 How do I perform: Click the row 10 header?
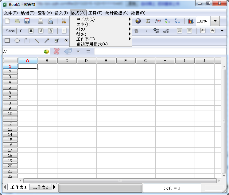pyautogui.click(x=10, y=113)
